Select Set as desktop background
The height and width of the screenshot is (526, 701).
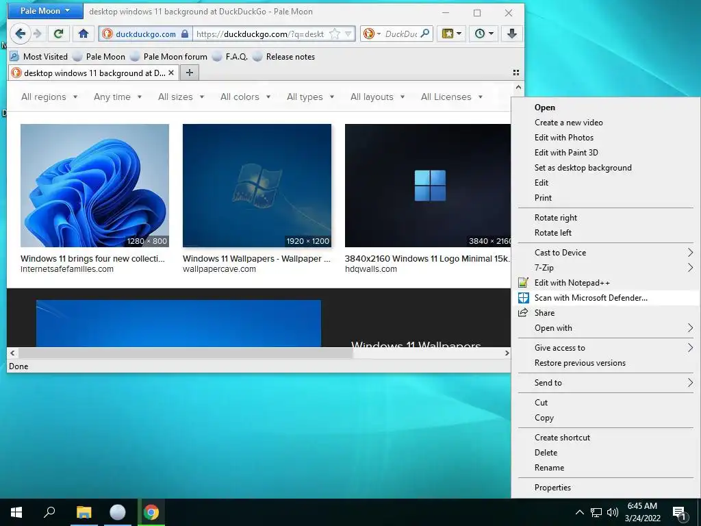click(606, 168)
